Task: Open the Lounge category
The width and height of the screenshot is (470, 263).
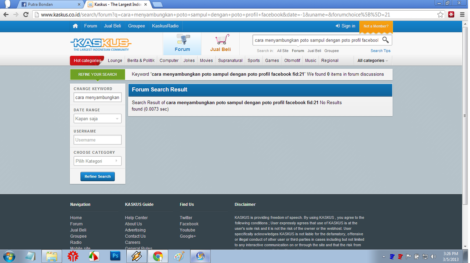Action: click(x=115, y=61)
